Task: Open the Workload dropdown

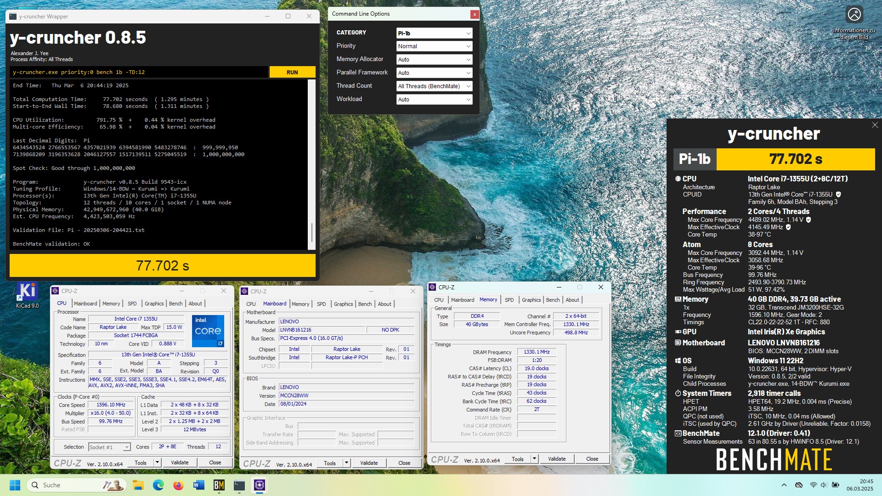Action: point(434,100)
